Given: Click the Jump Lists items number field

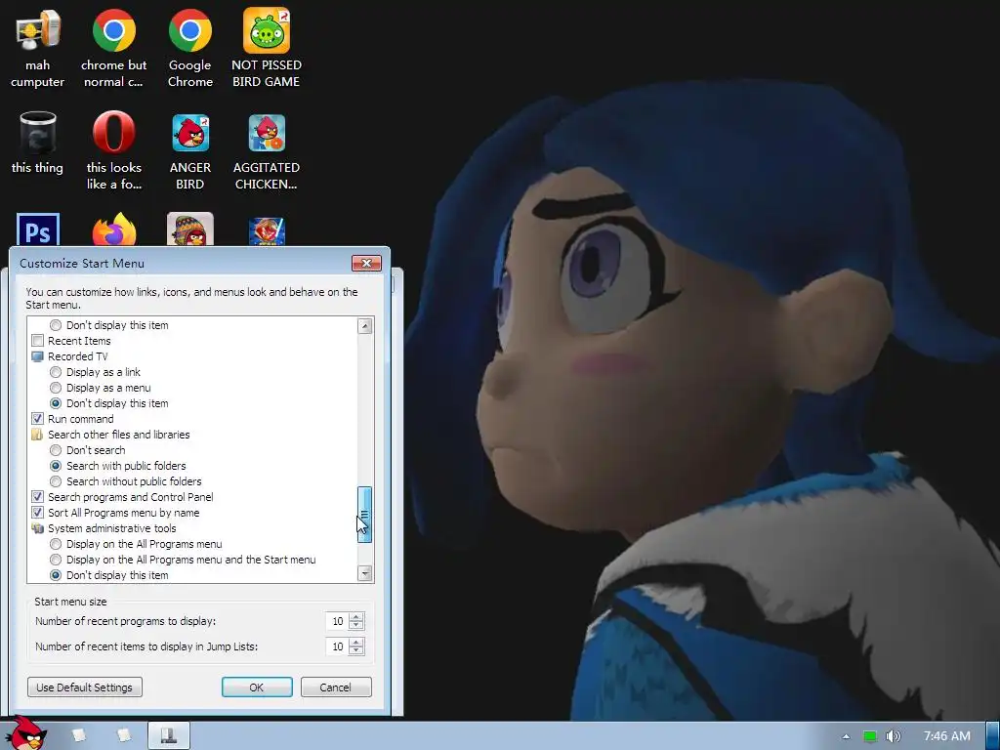Looking at the screenshot, I should [x=337, y=646].
